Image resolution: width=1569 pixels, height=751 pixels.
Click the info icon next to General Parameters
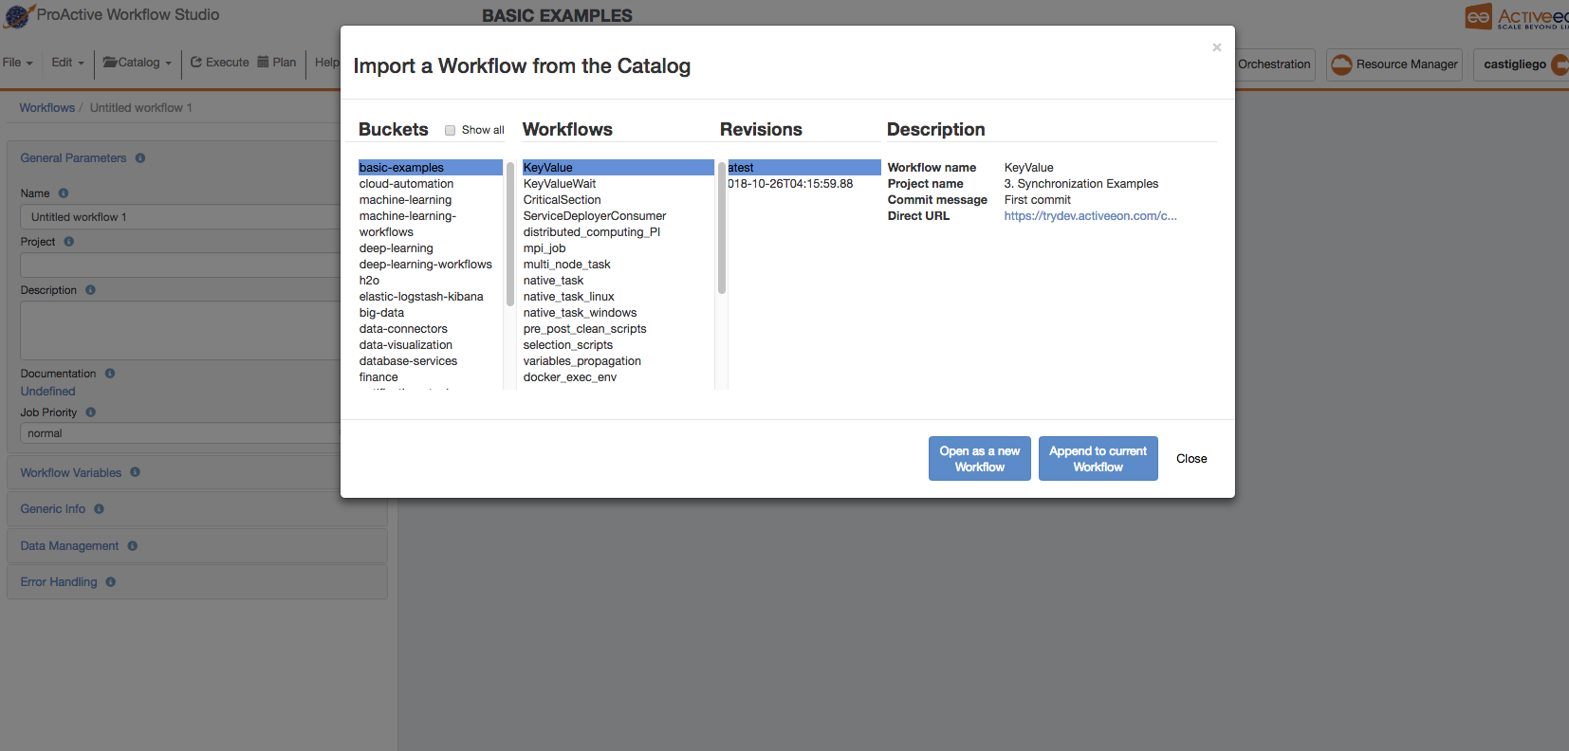(x=140, y=158)
